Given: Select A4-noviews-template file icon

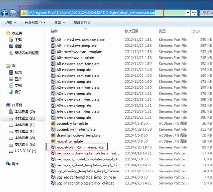Looking at the screenshot, I should click(53, 117).
